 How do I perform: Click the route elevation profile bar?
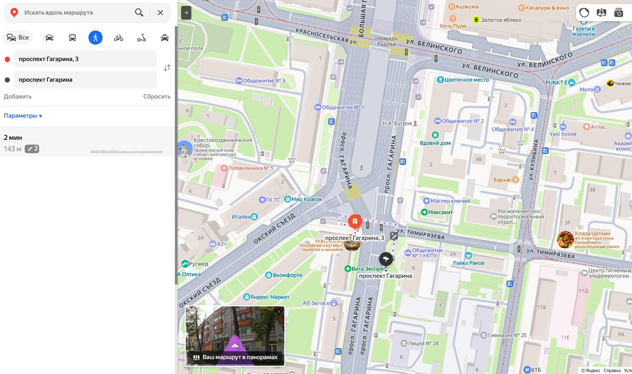click(126, 151)
